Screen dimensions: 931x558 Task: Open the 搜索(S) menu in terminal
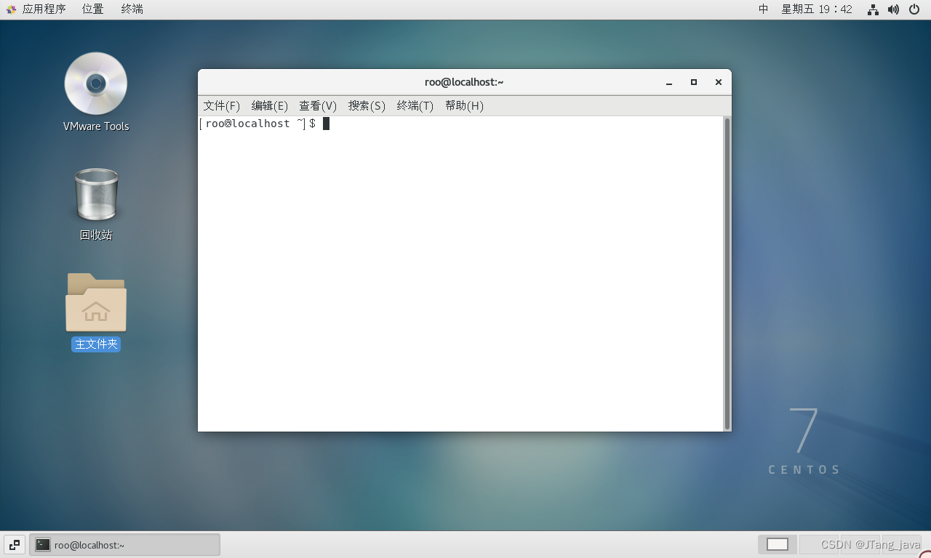click(x=367, y=105)
